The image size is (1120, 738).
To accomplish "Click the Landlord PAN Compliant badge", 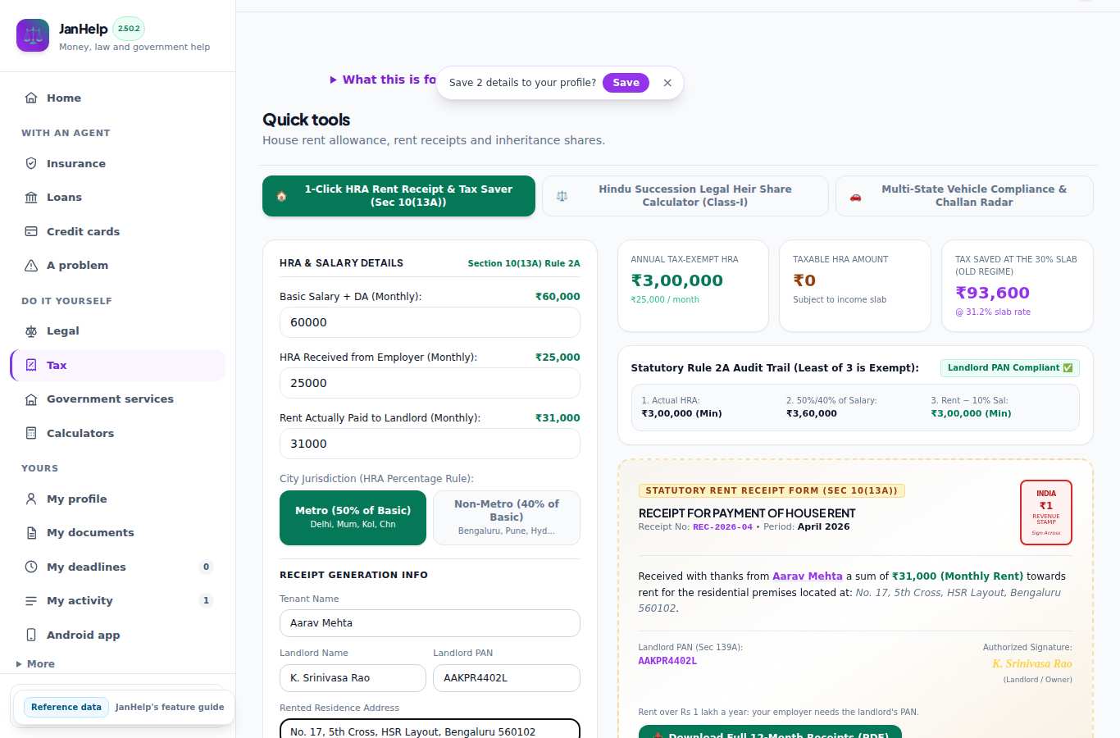I will 1009,368.
